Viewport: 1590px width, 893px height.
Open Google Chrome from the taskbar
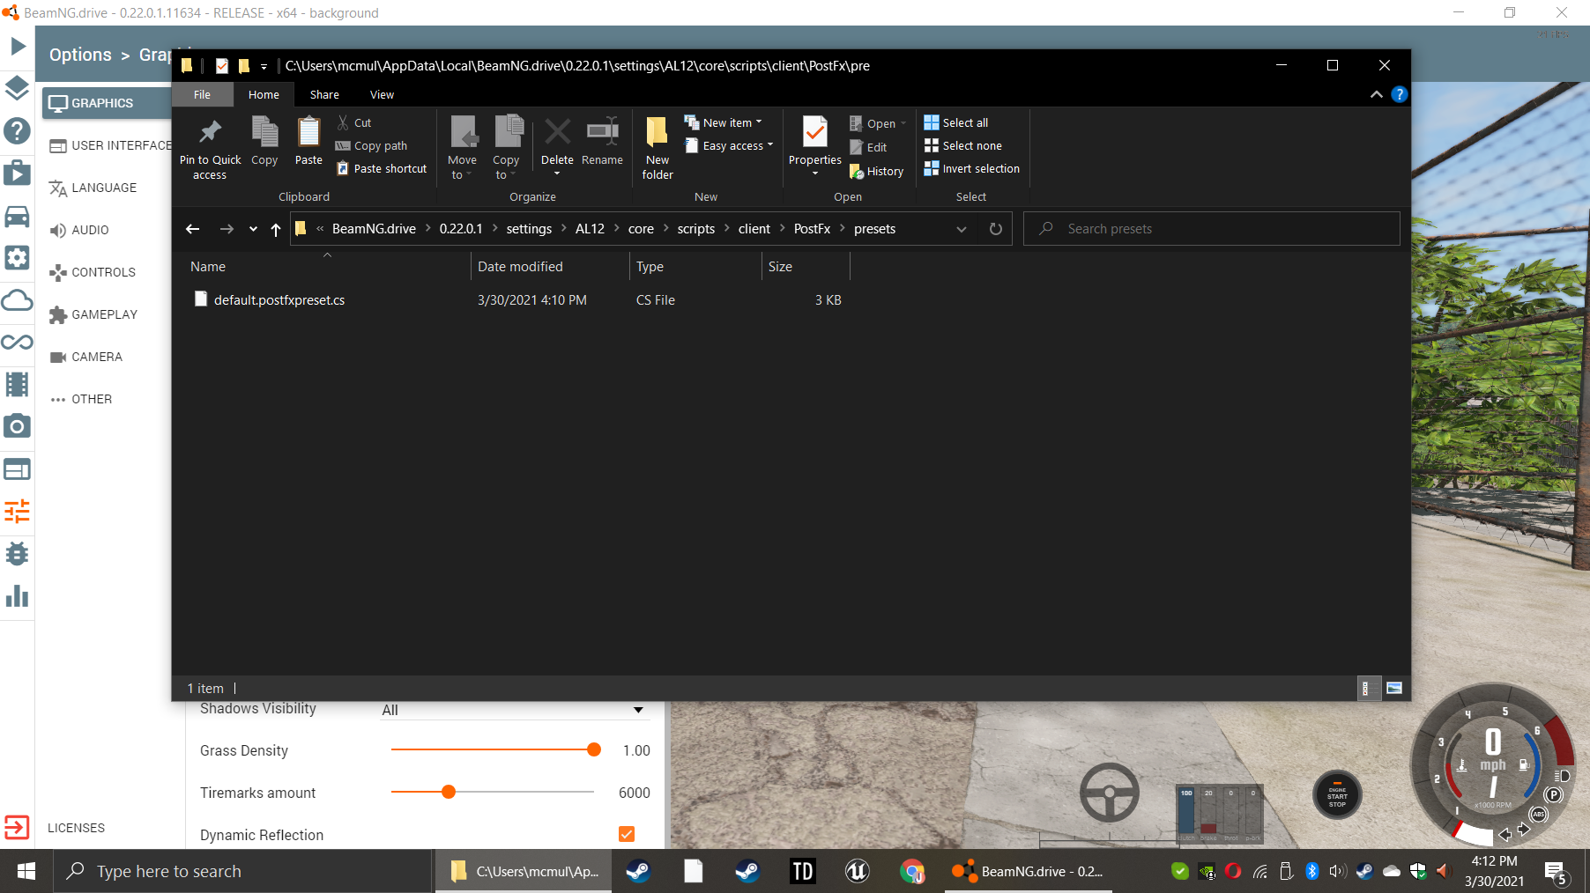click(x=912, y=871)
